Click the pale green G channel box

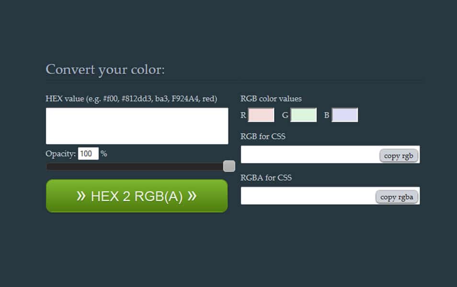click(304, 115)
